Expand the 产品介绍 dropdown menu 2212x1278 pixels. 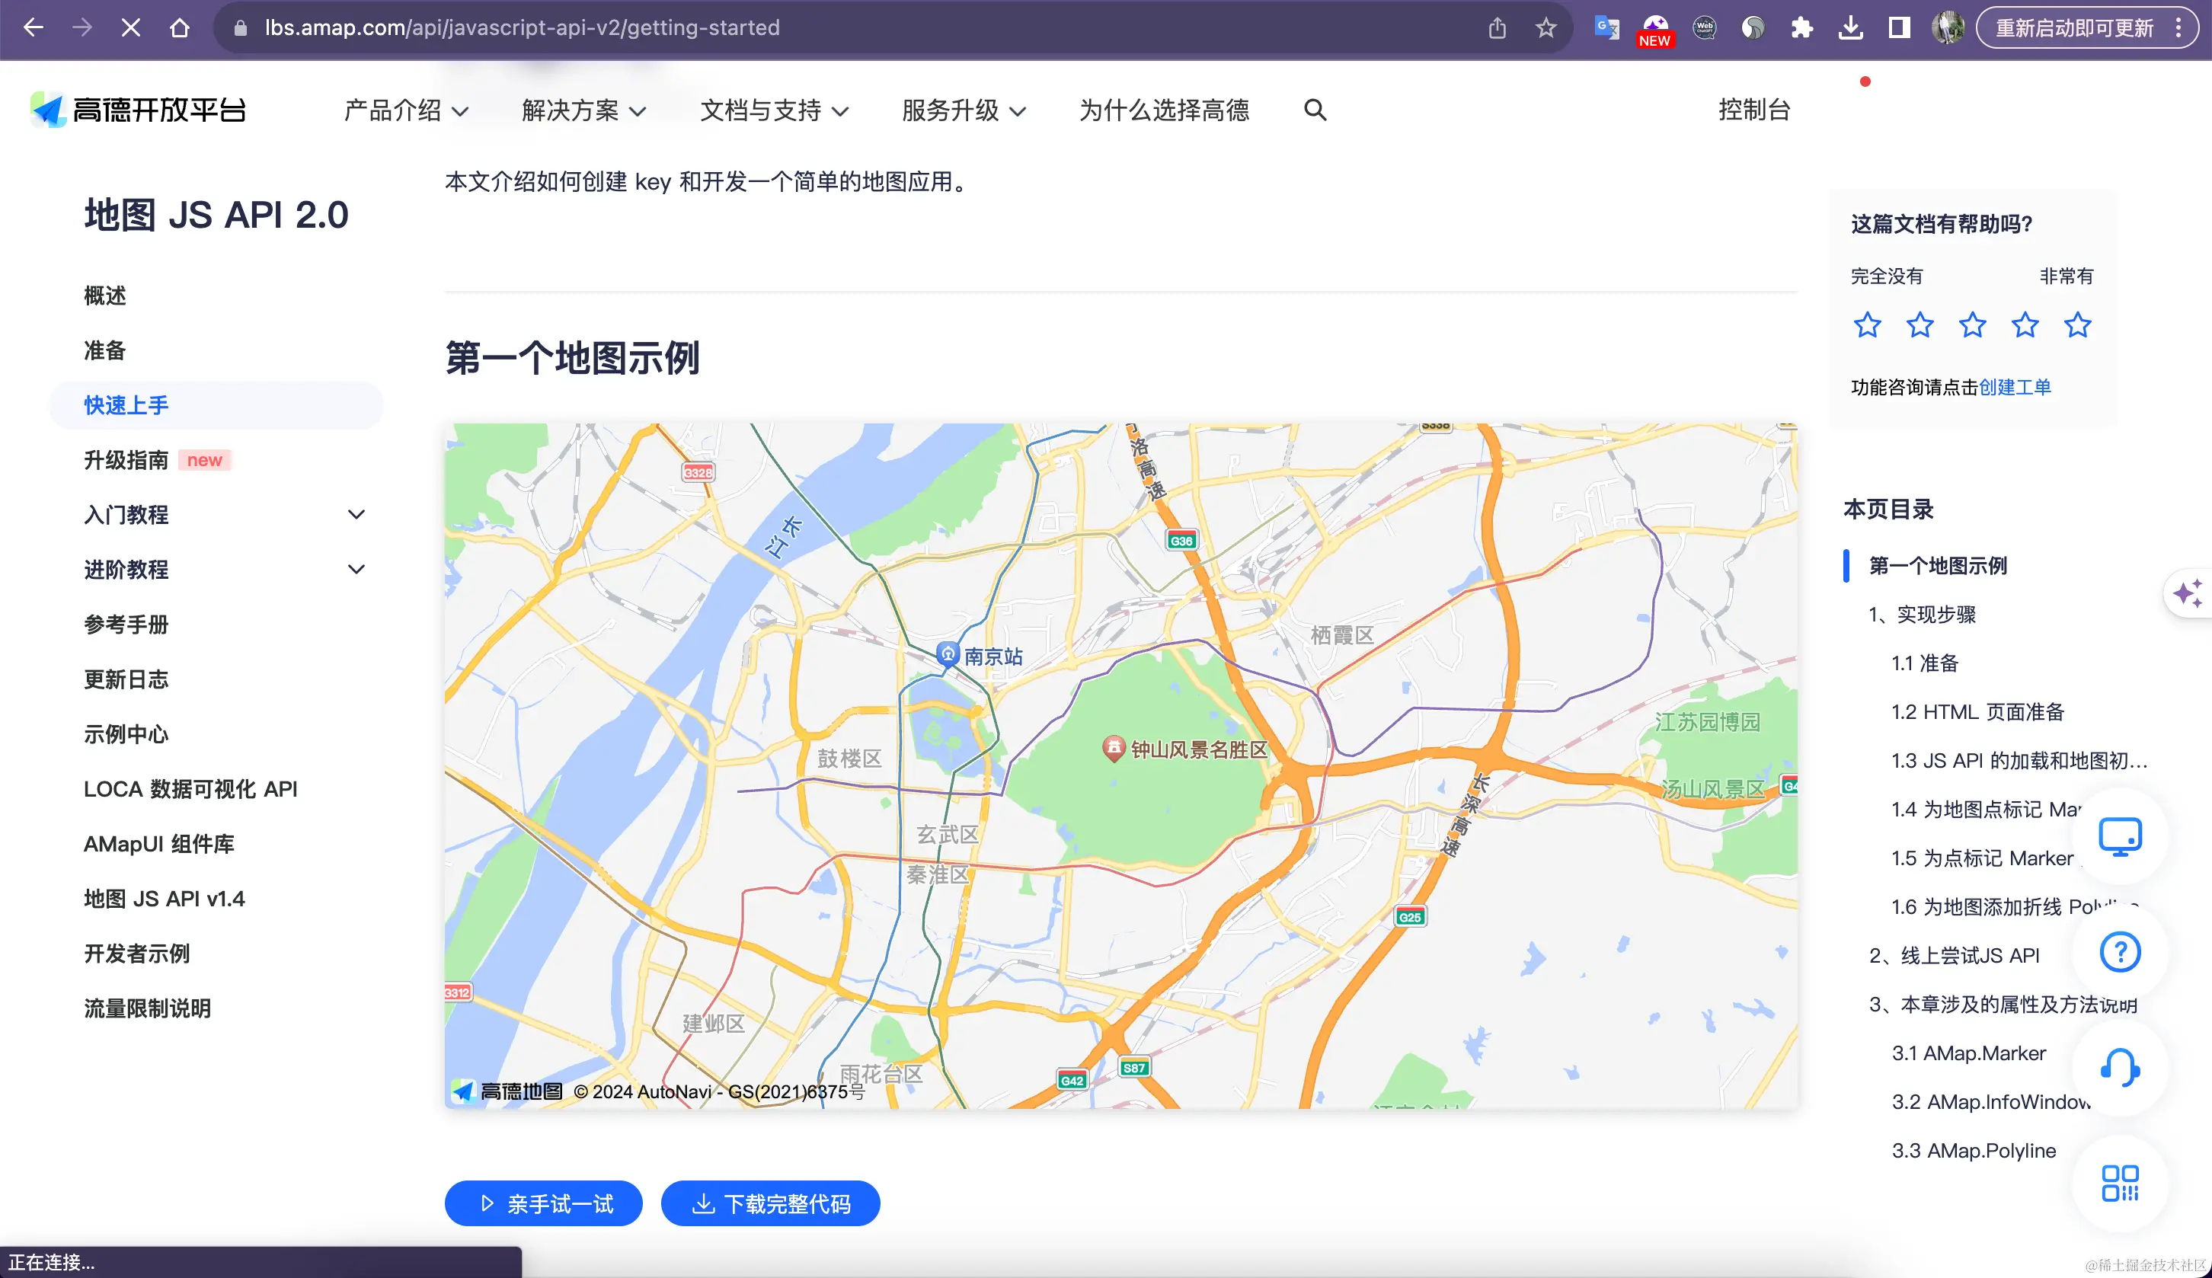[407, 110]
